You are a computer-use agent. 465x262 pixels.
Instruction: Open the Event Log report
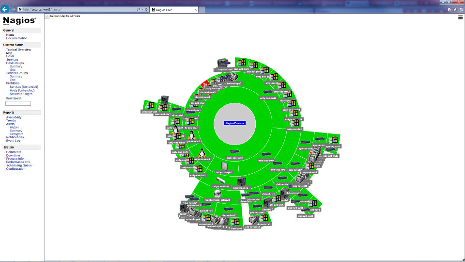click(13, 141)
